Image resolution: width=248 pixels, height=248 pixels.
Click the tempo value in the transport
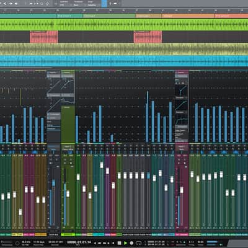coord(200,242)
